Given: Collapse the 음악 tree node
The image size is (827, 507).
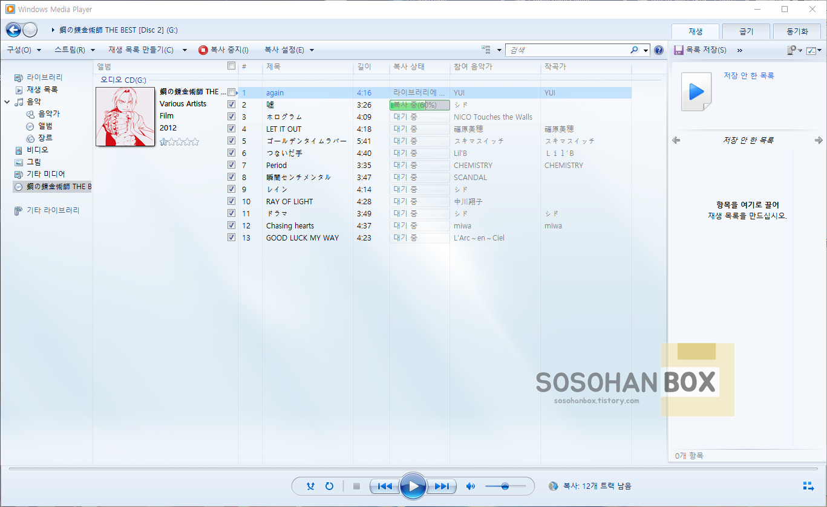Looking at the screenshot, I should click(7, 102).
